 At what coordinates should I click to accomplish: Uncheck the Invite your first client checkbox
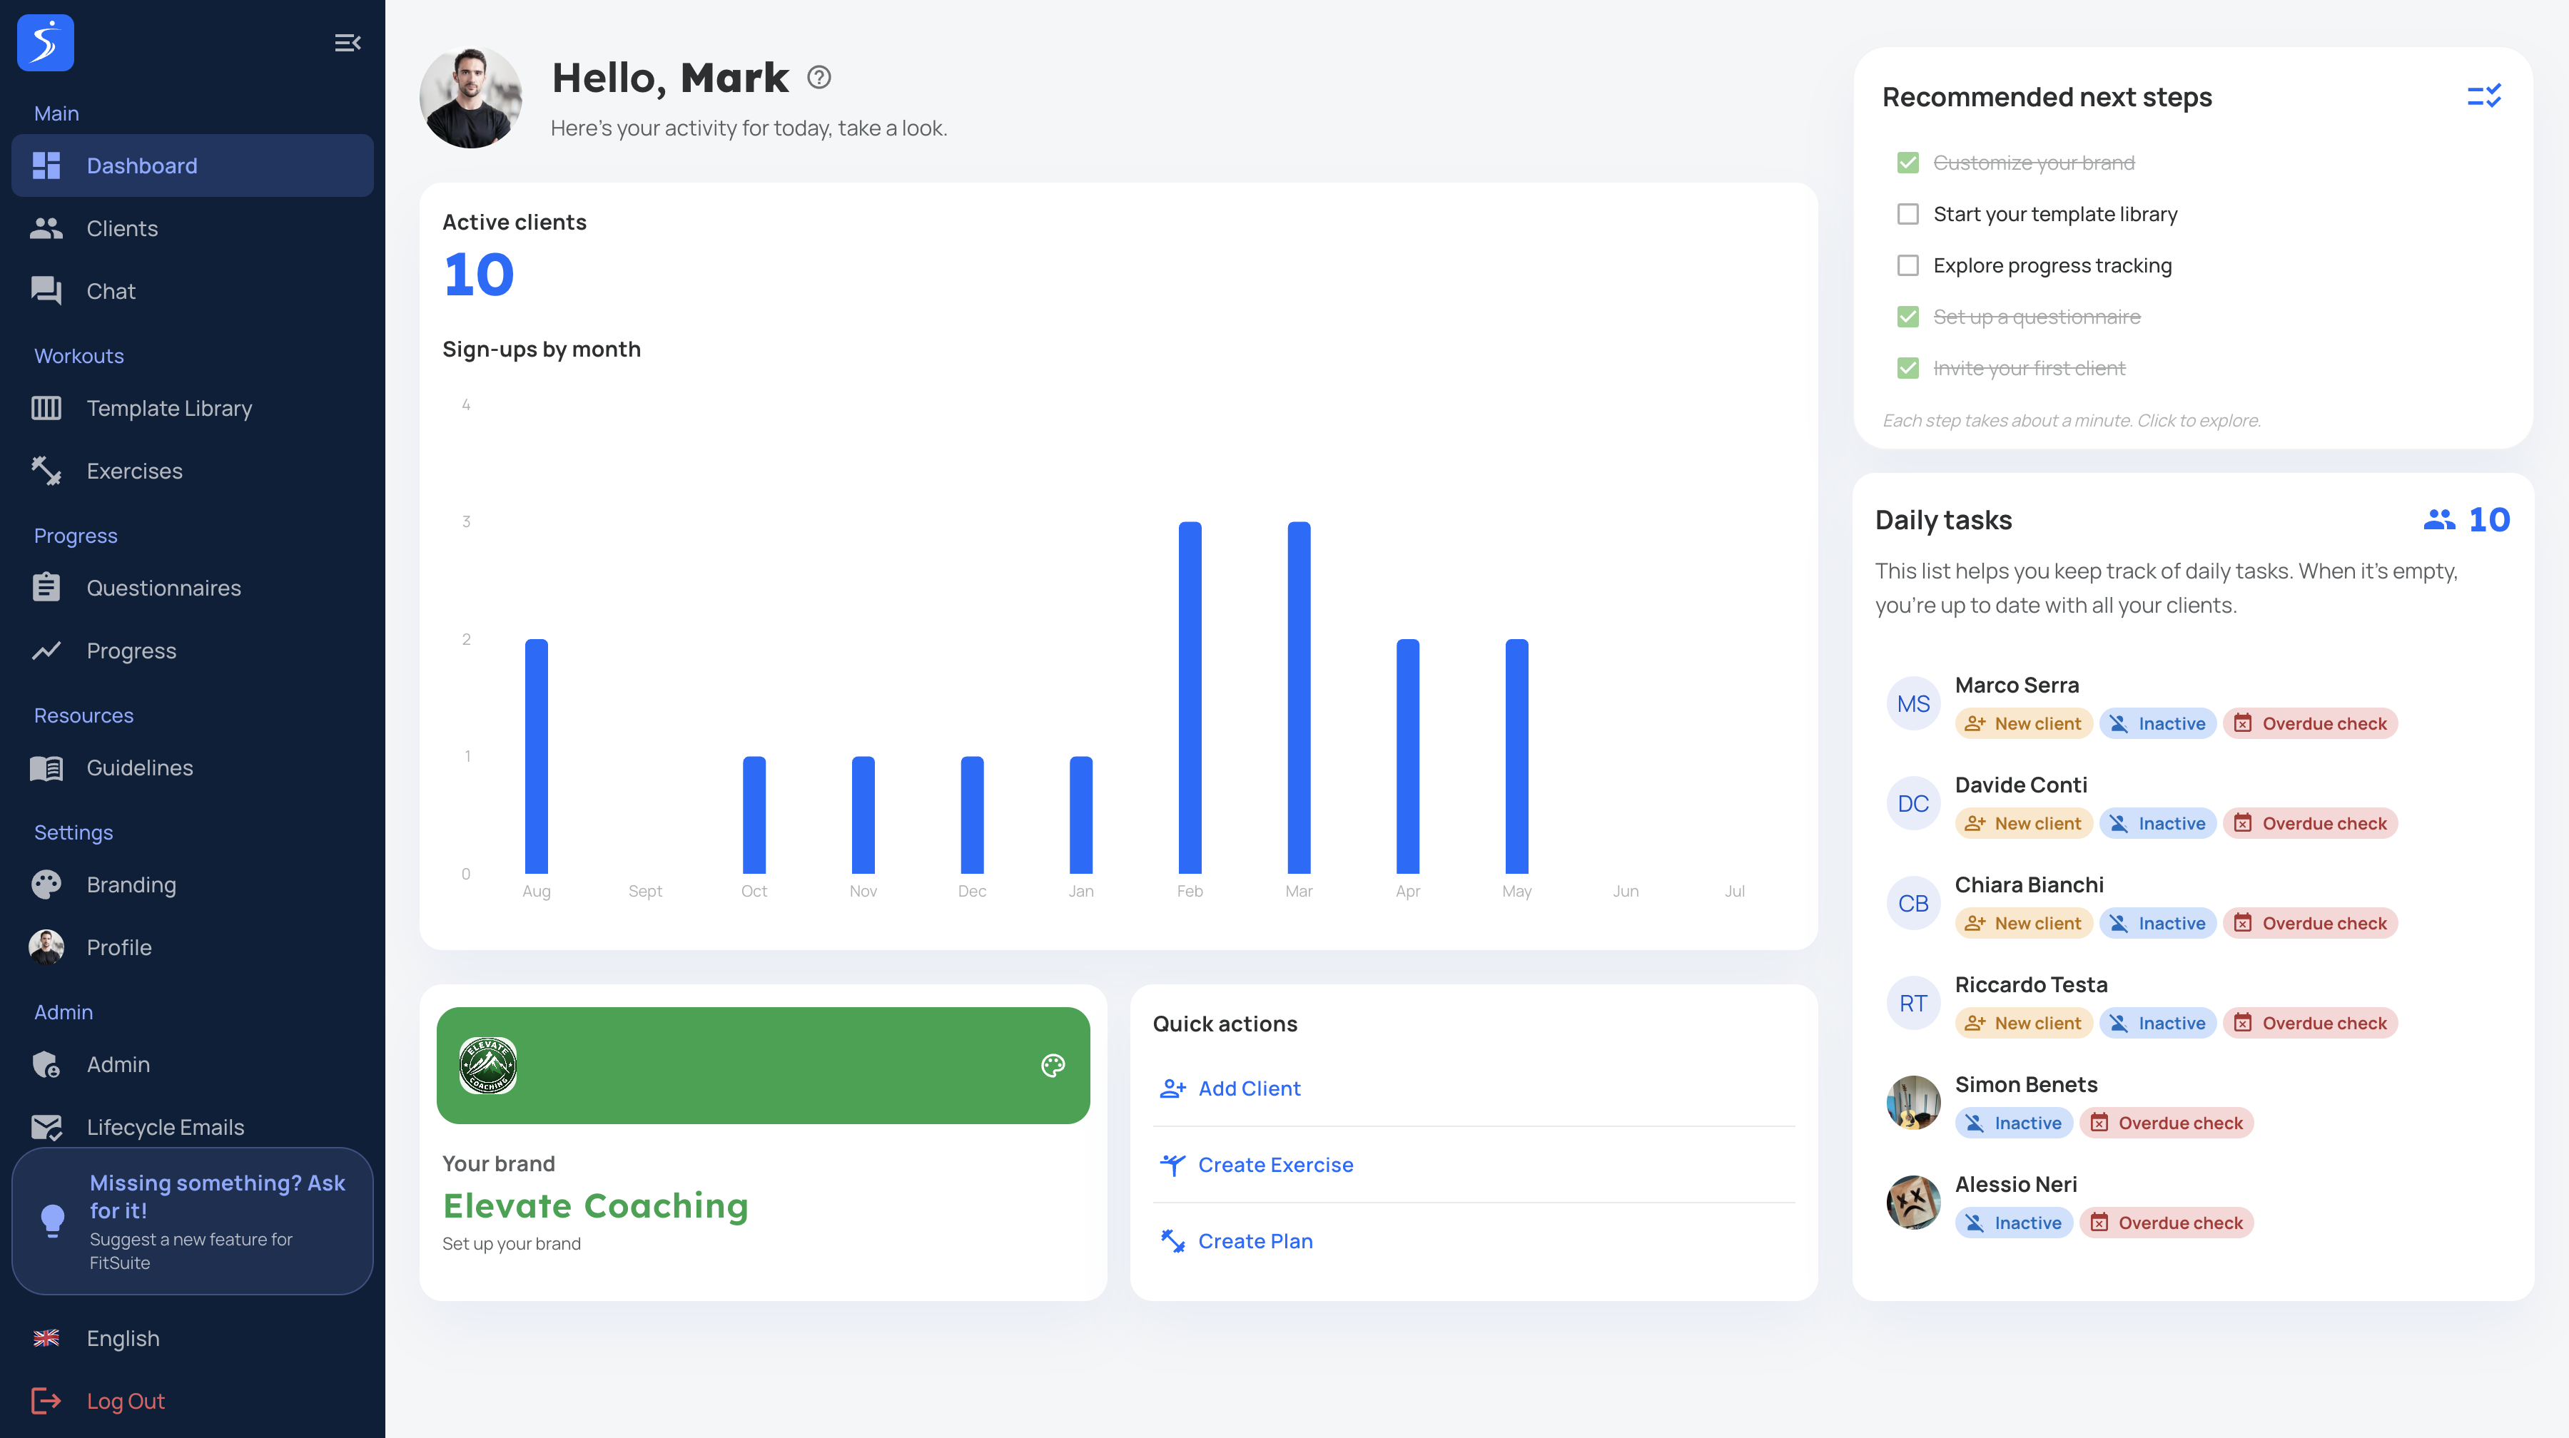point(1907,369)
